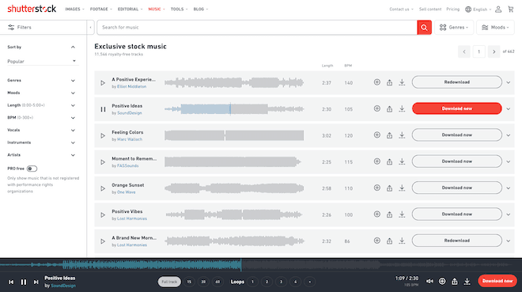Select Full track version pill
This screenshot has width=522, height=292.
click(x=169, y=282)
